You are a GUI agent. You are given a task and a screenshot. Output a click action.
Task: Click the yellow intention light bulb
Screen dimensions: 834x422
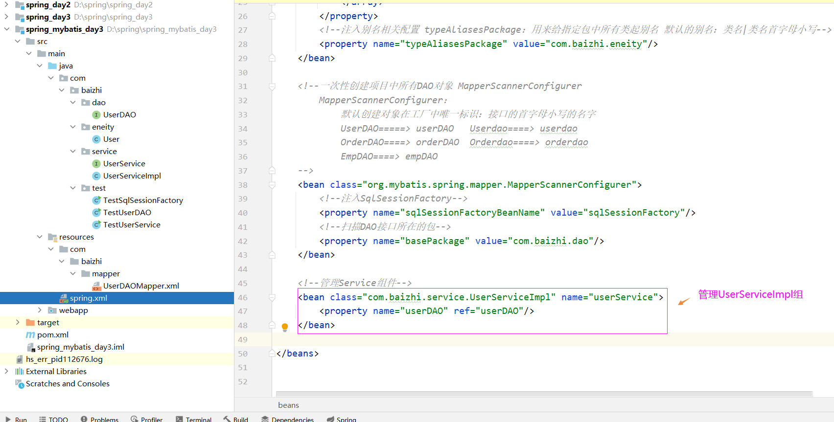285,327
